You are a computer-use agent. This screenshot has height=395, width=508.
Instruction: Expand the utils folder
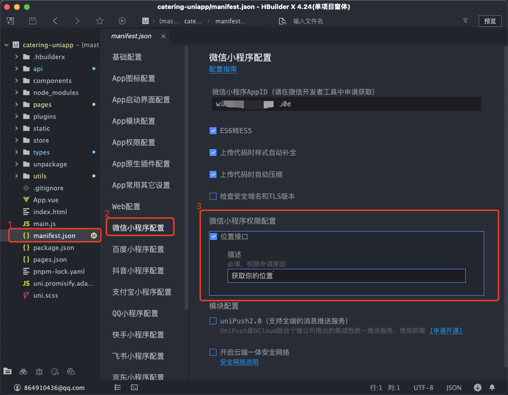click(x=16, y=176)
